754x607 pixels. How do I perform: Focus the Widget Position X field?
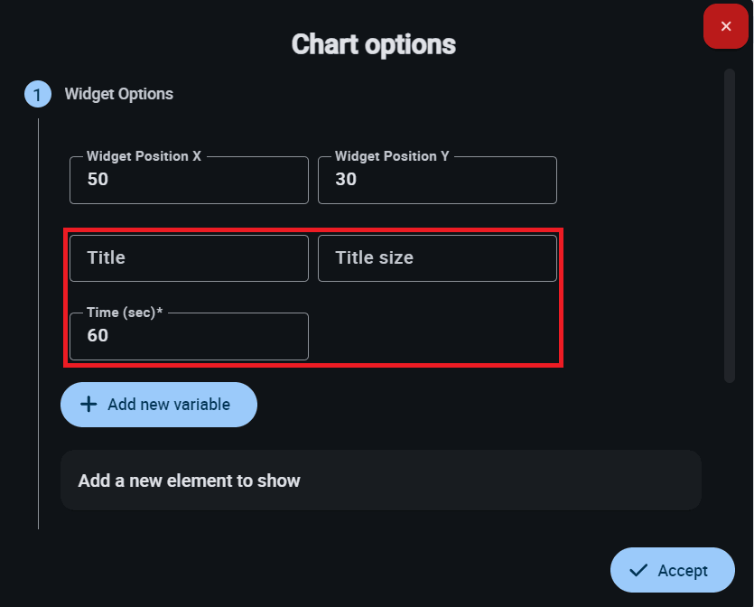point(189,180)
